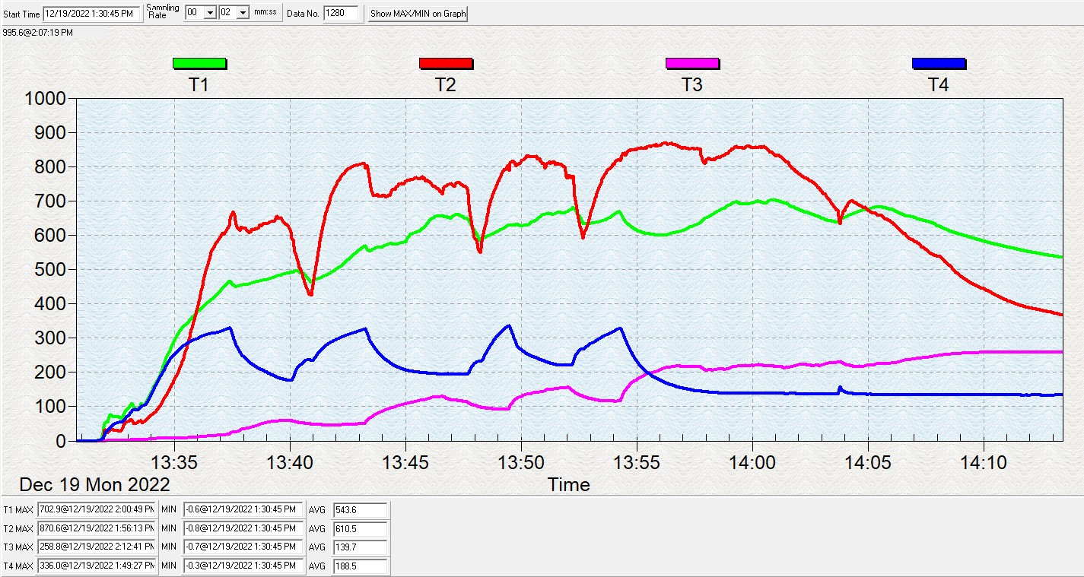
Task: Click the T4 MAX value field
Action: (x=96, y=566)
